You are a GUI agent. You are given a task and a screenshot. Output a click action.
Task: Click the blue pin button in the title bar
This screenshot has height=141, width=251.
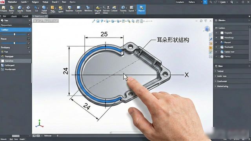(205, 2)
